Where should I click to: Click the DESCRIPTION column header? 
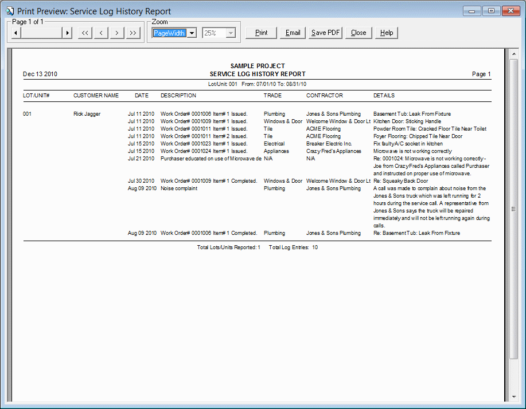pos(178,96)
